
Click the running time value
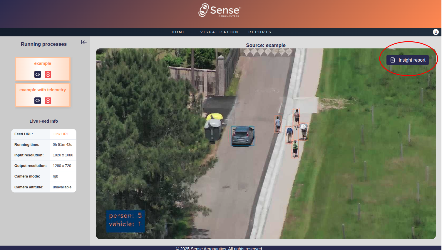[62, 145]
